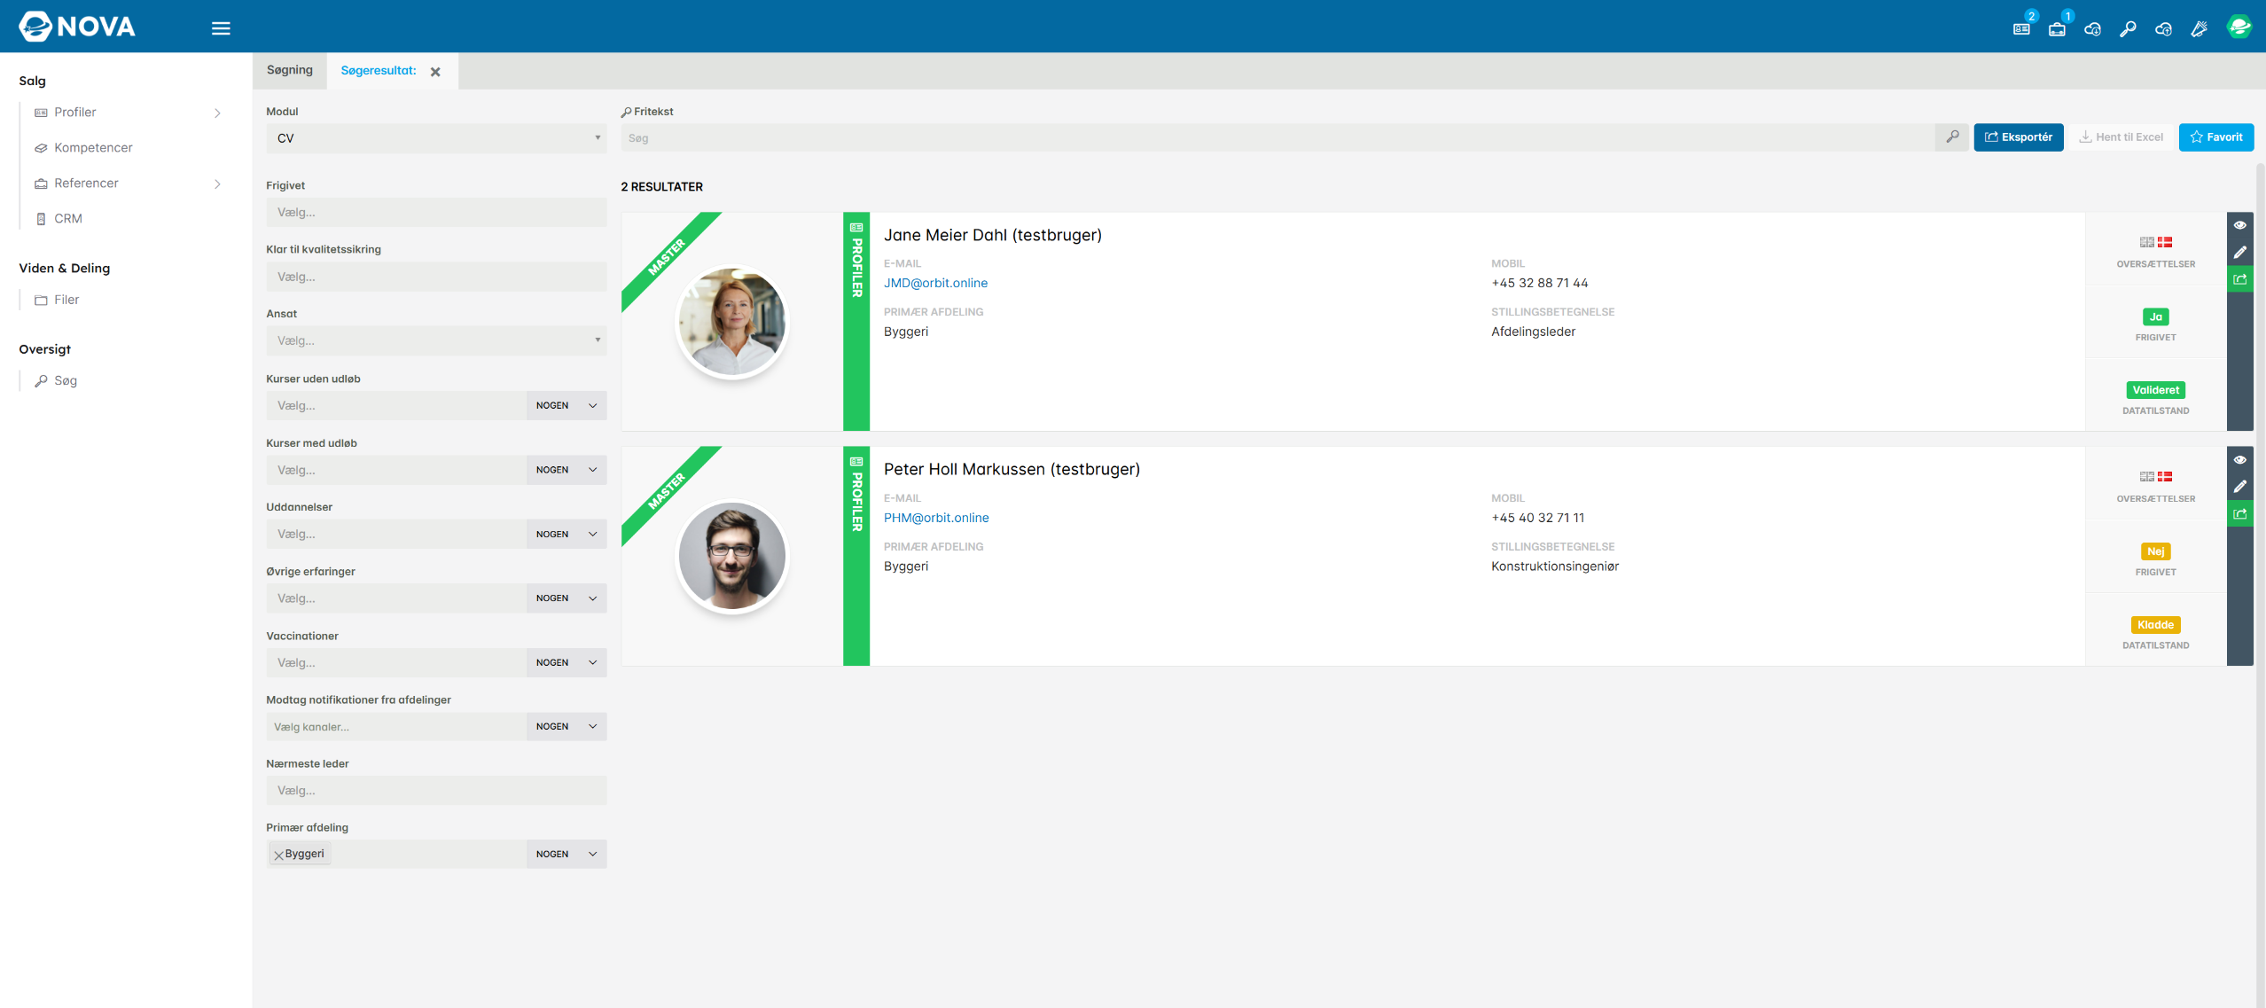Open email link PHM@orbit.online
This screenshot has width=2266, height=1008.
click(x=936, y=518)
